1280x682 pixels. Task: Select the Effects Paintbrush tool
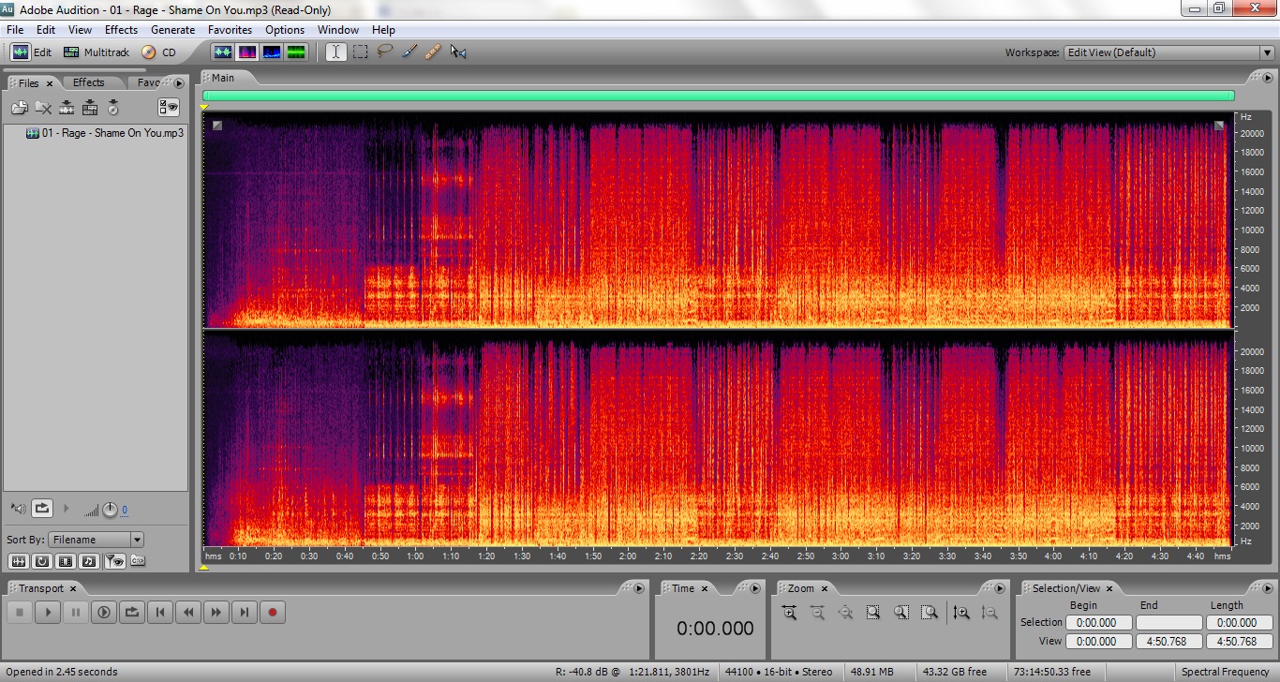click(409, 52)
